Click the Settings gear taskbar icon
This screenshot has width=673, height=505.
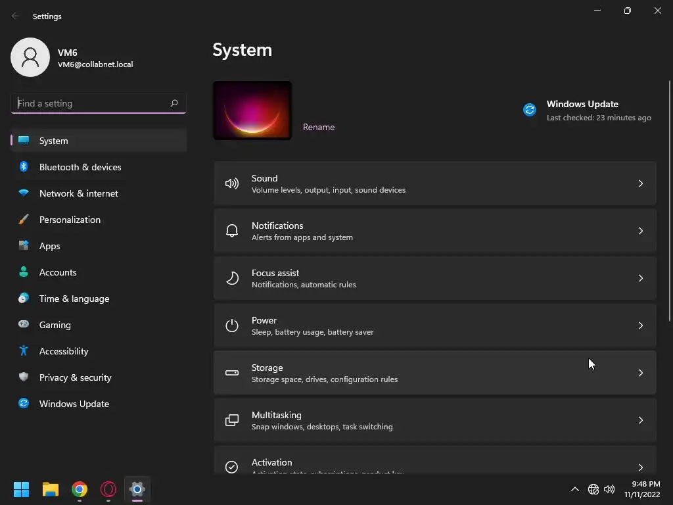point(137,489)
